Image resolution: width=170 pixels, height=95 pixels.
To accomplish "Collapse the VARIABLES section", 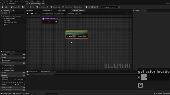I will pyautogui.click(x=1, y=76).
